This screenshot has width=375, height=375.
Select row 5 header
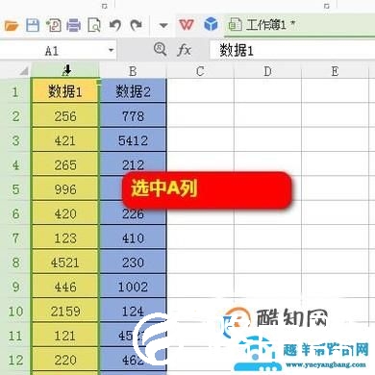(x=15, y=189)
